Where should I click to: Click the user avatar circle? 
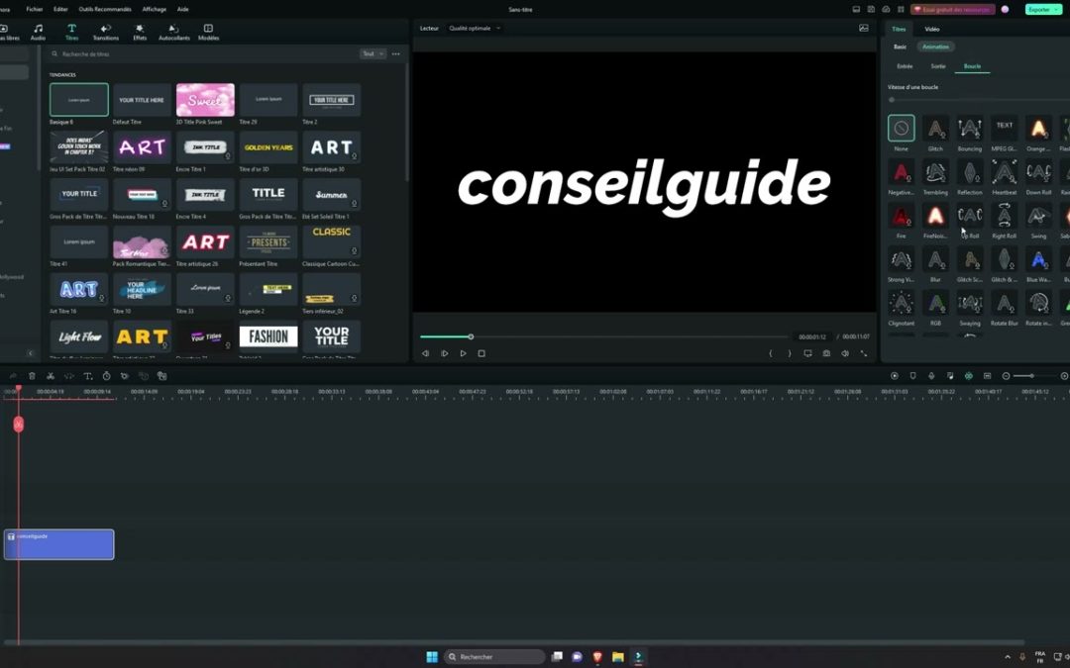(1006, 10)
